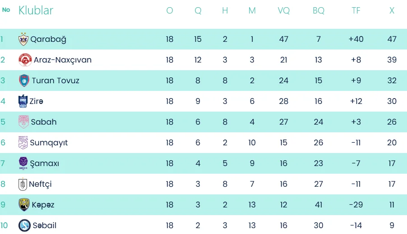Screen dimensions: 407x234
Task: Click Qarabağ's 47 points value
Action: 392,39
